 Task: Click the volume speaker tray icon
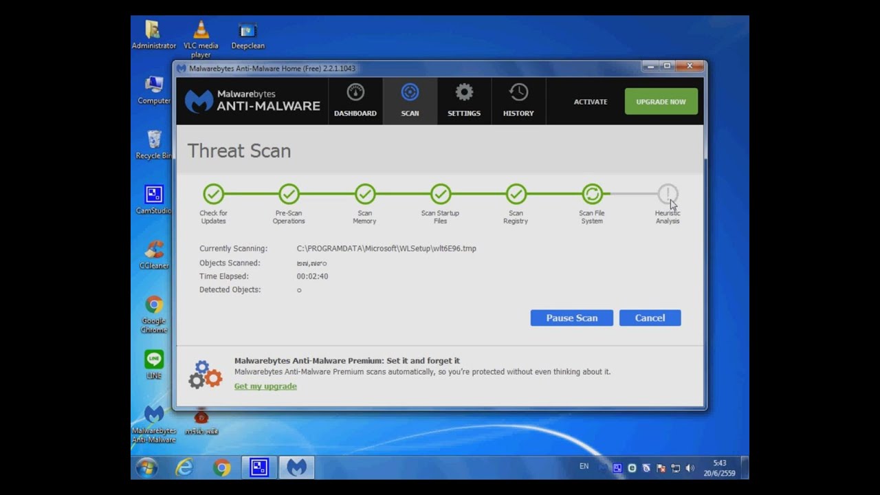(690, 468)
